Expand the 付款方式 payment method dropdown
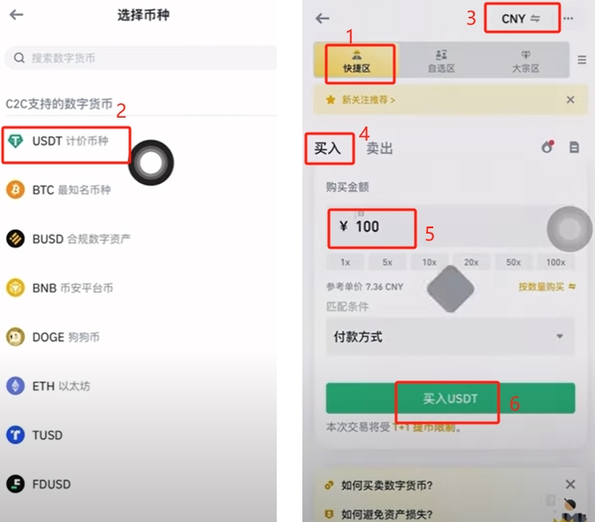Screen dimensions: 595x522 coord(450,336)
